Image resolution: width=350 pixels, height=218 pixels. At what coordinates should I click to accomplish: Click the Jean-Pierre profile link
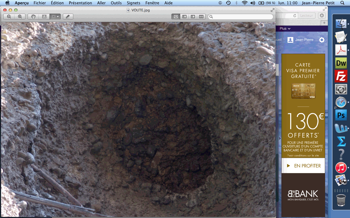point(300,40)
